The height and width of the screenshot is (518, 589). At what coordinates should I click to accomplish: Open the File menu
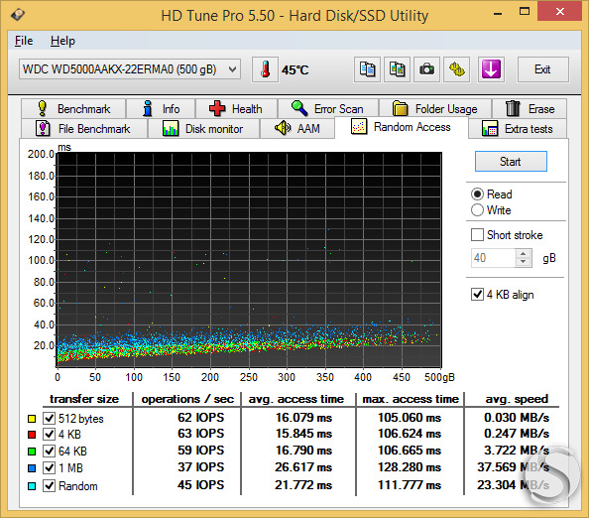pyautogui.click(x=24, y=41)
